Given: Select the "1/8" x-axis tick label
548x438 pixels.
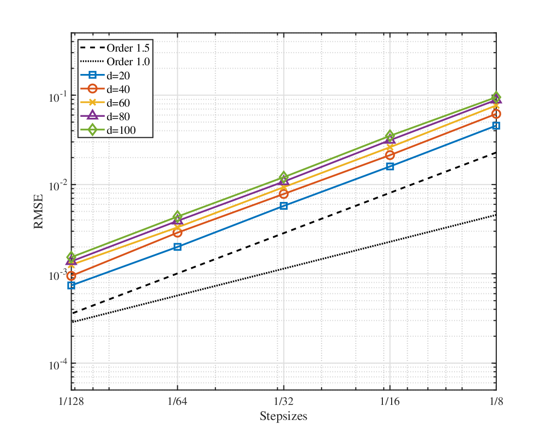Looking at the screenshot, I should coord(496,401).
